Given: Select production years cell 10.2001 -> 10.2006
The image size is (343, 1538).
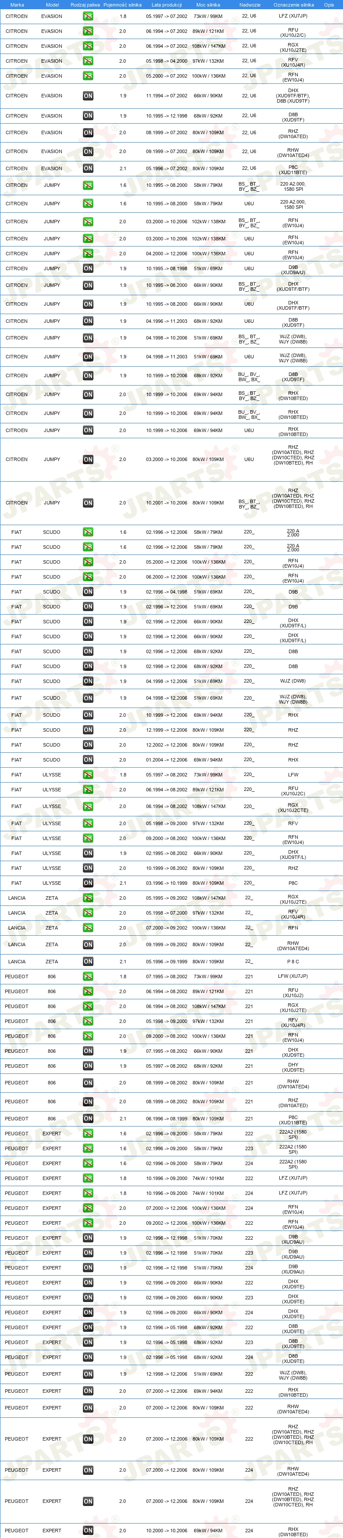Looking at the screenshot, I should [166, 503].
